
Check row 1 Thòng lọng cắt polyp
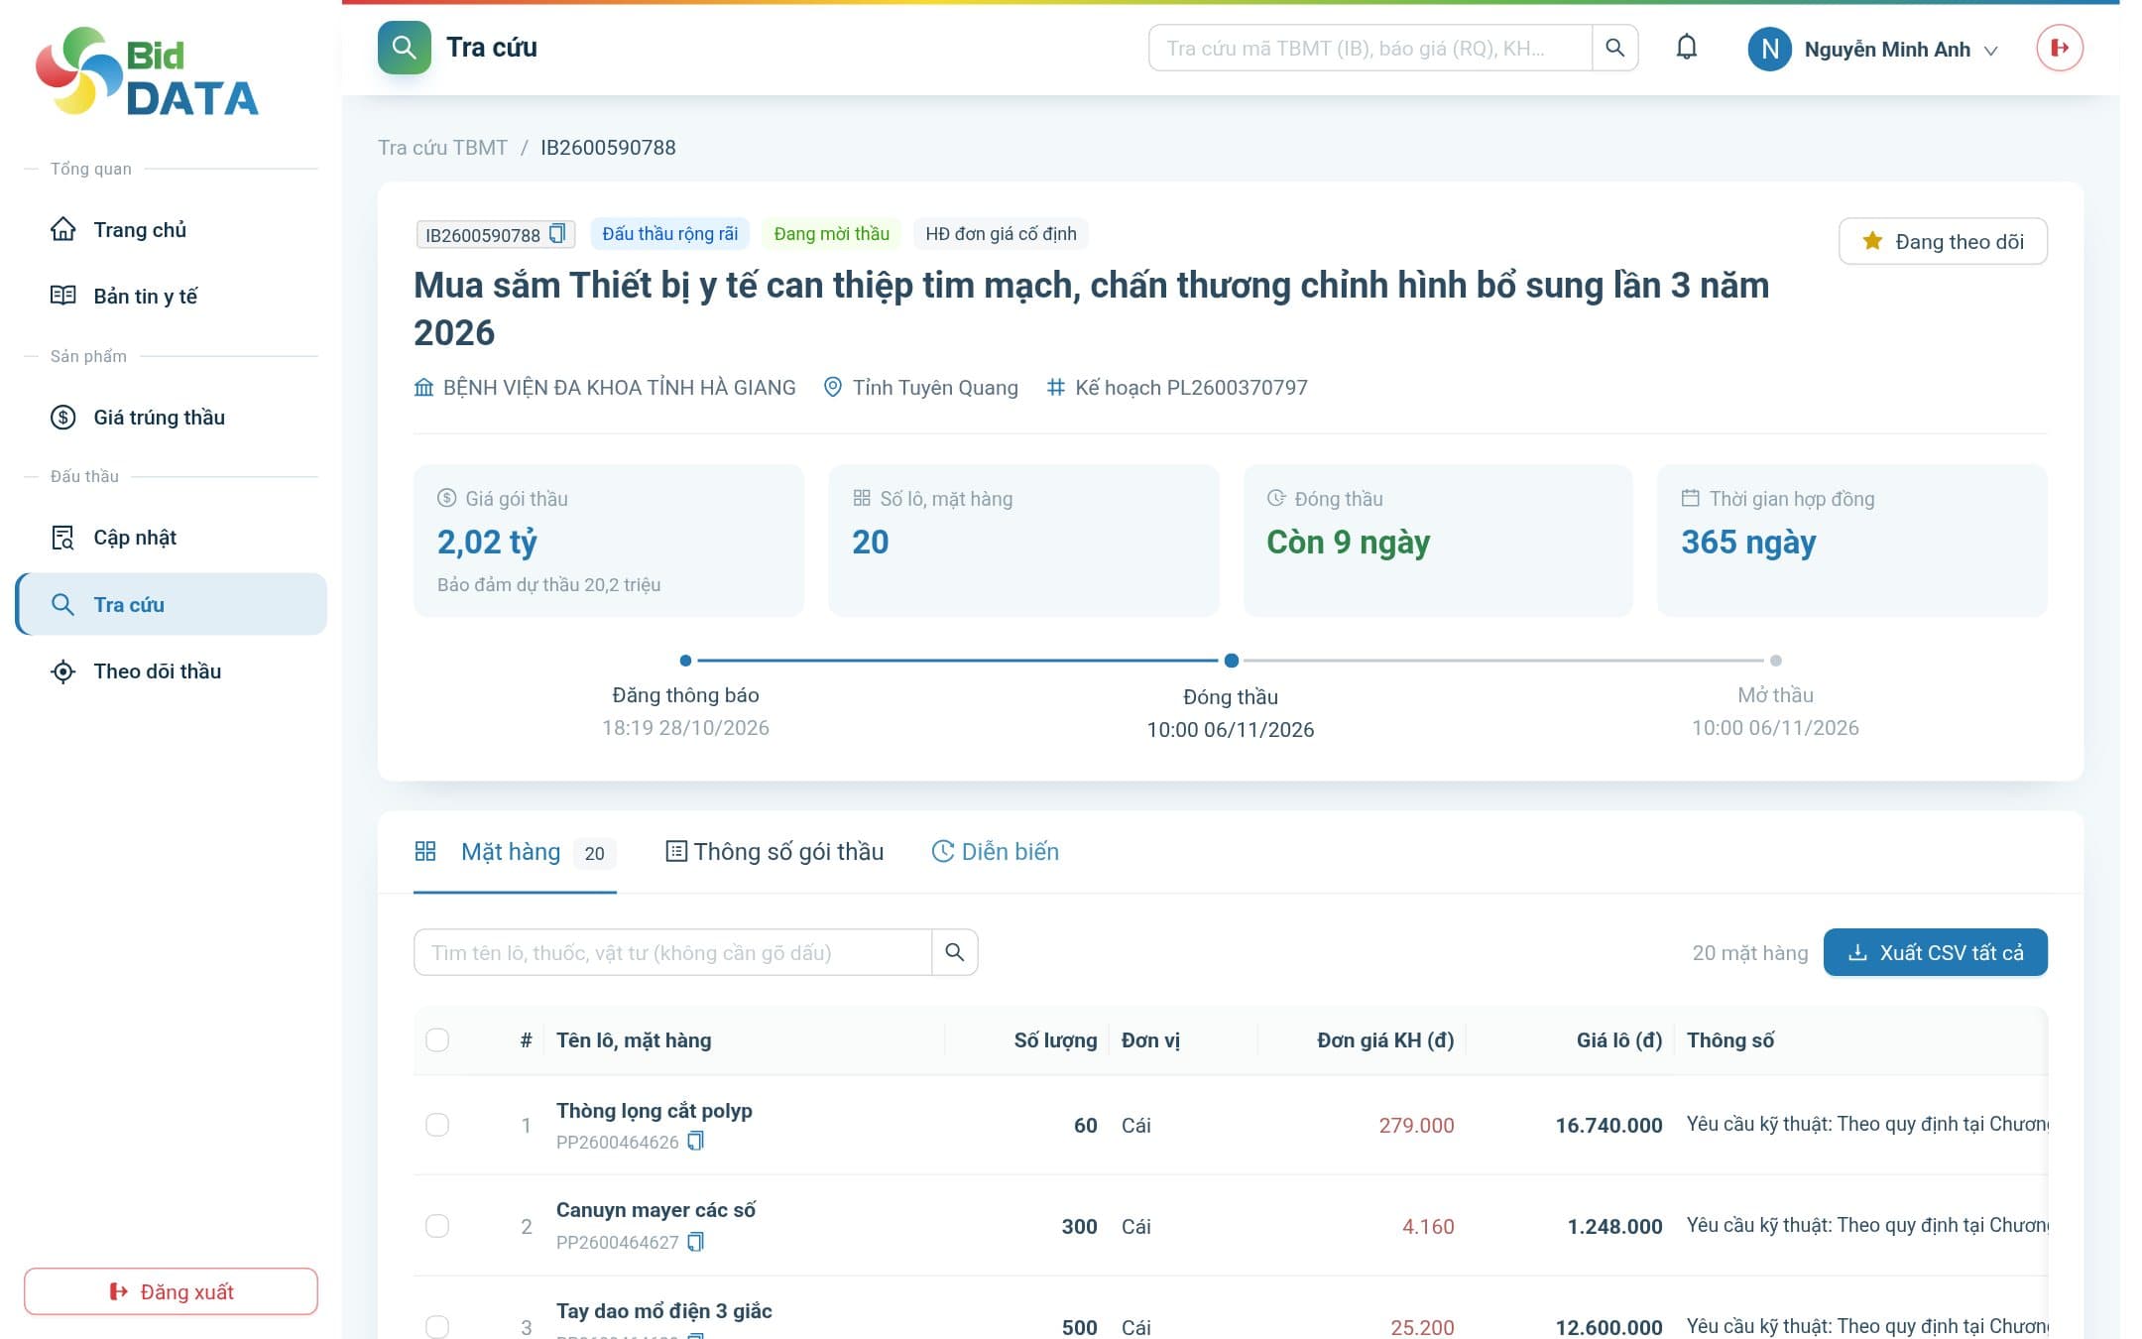pos(437,1125)
